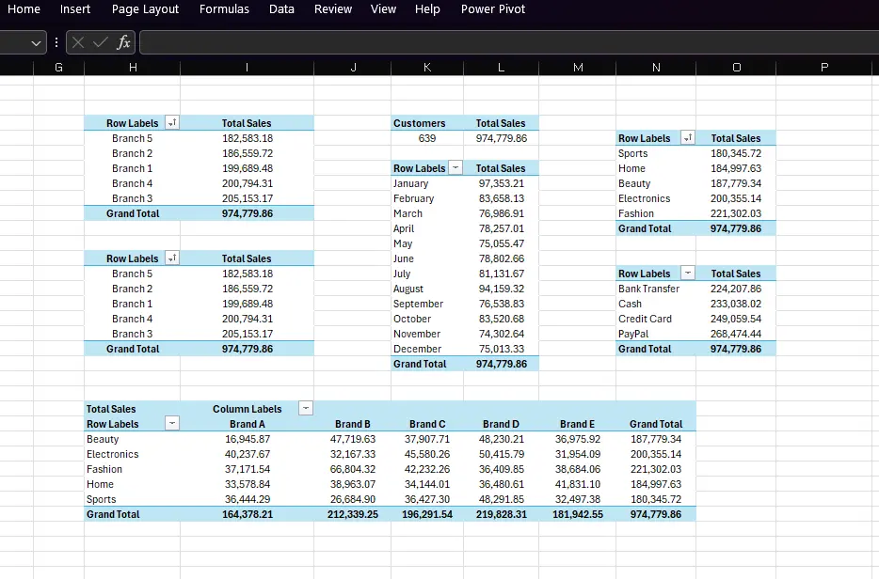The width and height of the screenshot is (879, 579).
Task: Open the Row Labels filter on monthly sales pivot
Action: [456, 168]
